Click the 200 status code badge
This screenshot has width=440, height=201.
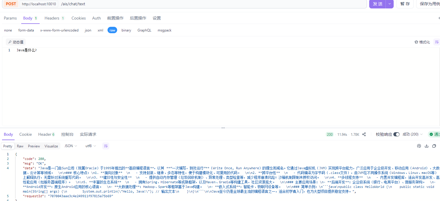coord(330,134)
